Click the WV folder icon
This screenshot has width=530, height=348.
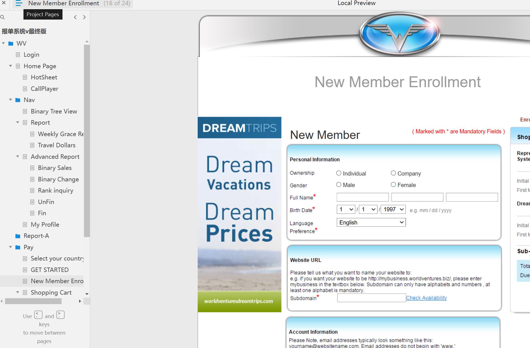(x=11, y=44)
